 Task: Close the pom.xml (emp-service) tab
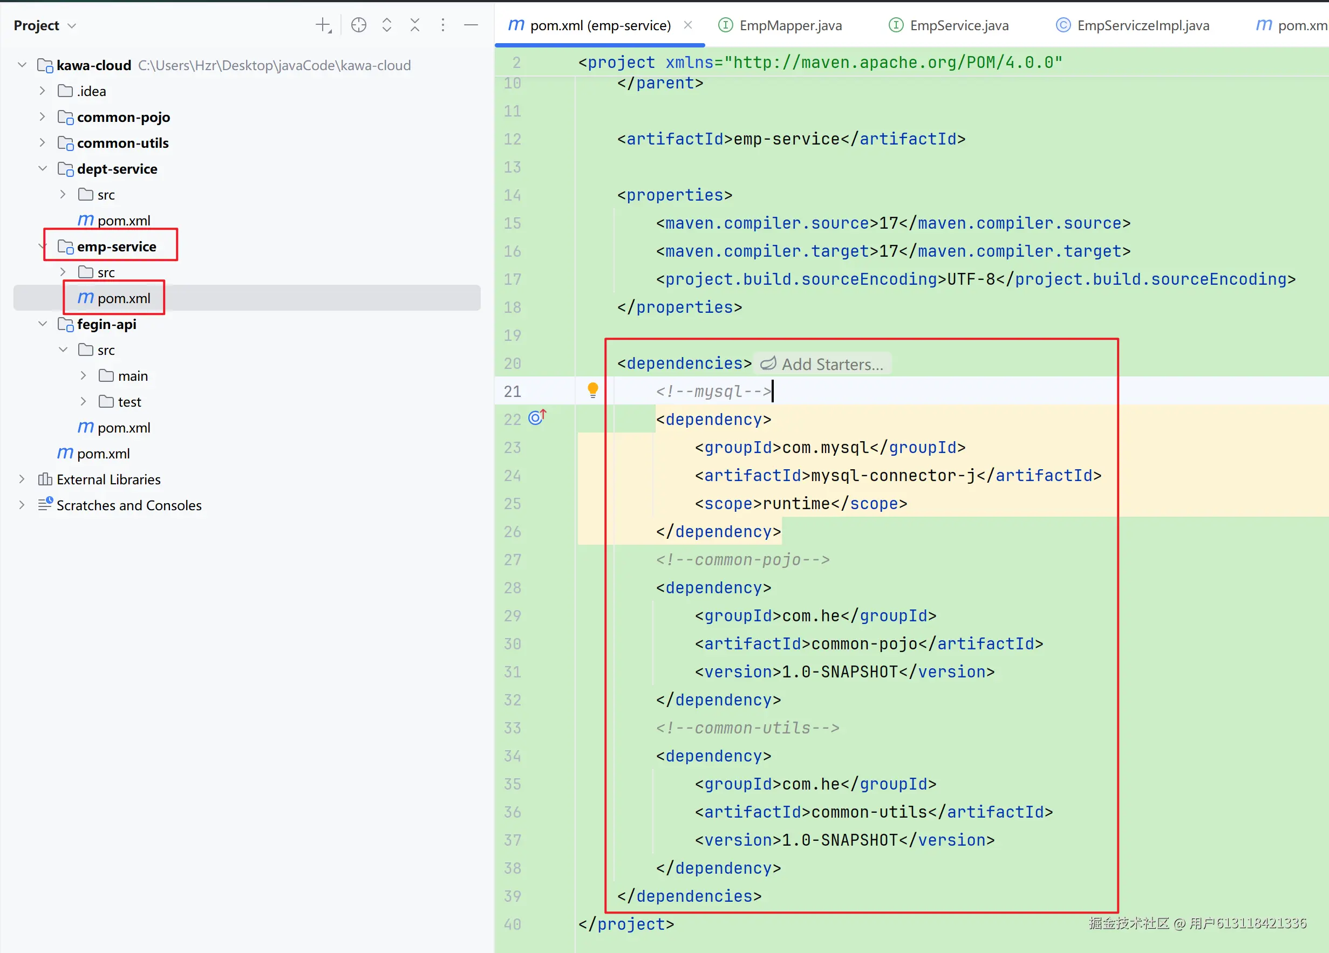coord(688,25)
